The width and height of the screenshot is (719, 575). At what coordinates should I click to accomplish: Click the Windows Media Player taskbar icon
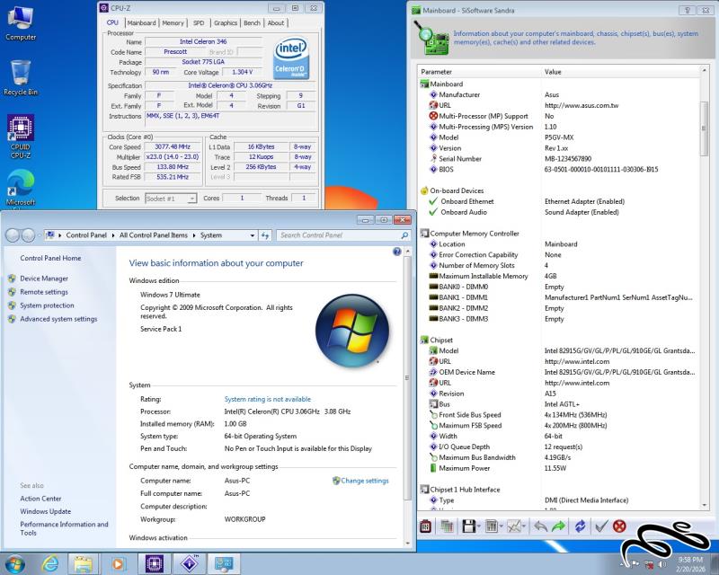tap(118, 563)
